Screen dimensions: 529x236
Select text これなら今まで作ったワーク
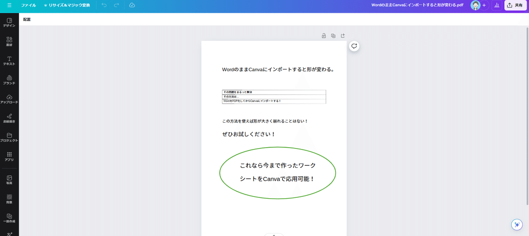(278, 166)
